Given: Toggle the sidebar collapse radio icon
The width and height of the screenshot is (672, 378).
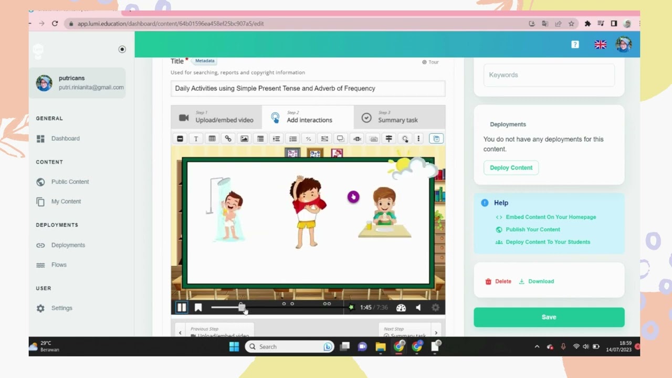Looking at the screenshot, I should 122,49.
